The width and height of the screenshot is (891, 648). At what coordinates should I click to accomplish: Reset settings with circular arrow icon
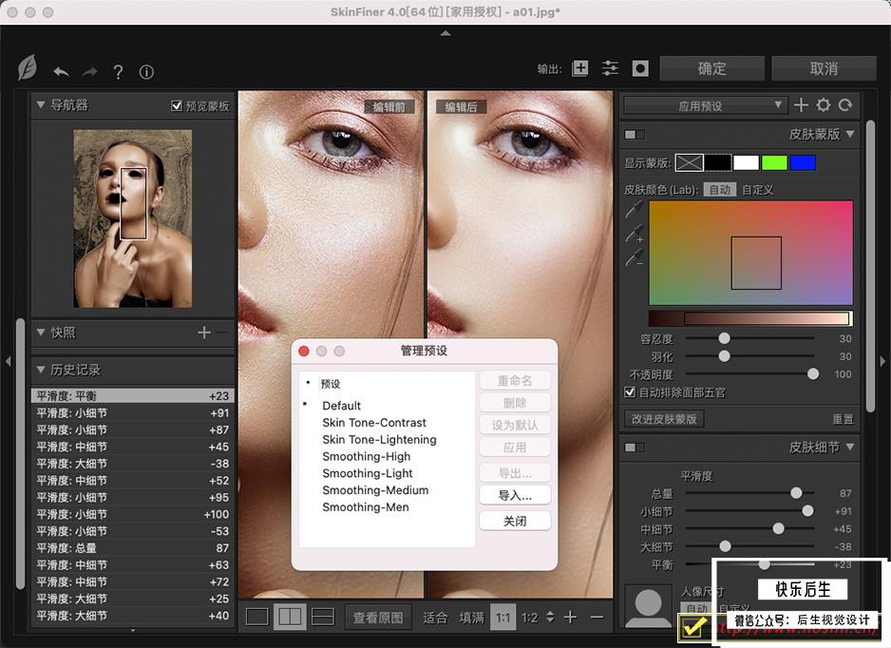[845, 105]
